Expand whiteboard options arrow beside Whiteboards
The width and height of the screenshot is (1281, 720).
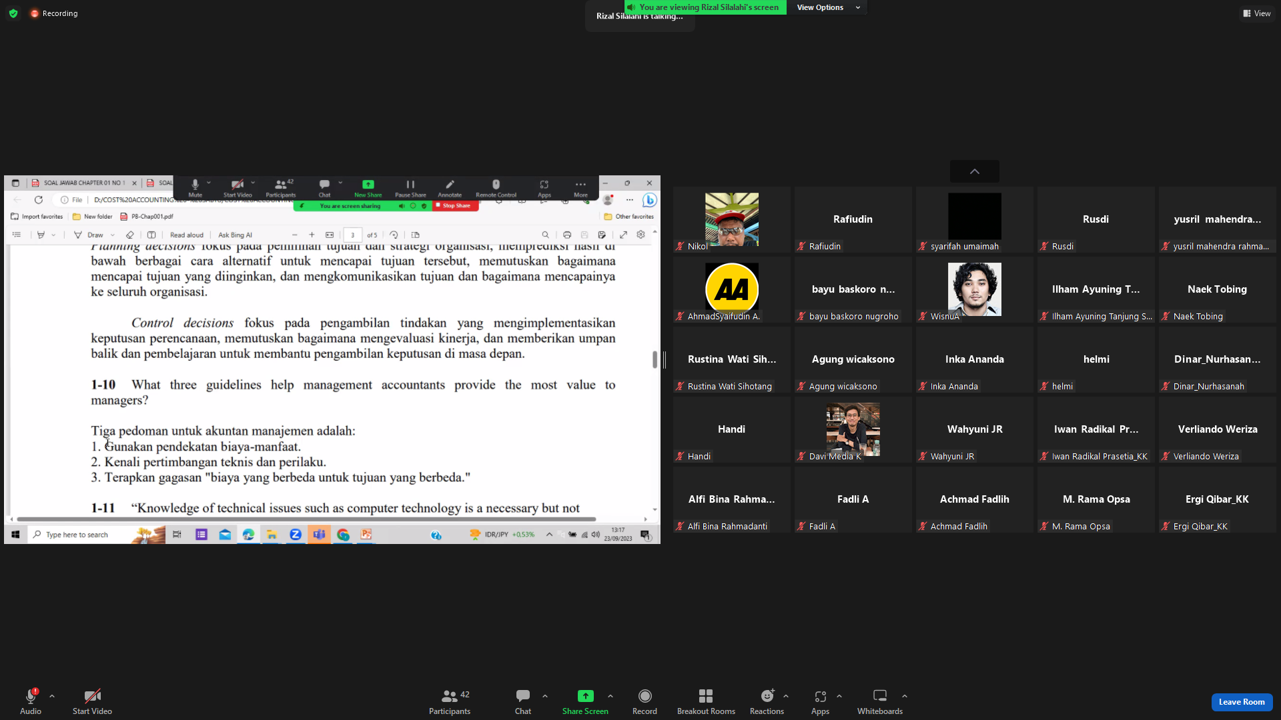click(905, 696)
